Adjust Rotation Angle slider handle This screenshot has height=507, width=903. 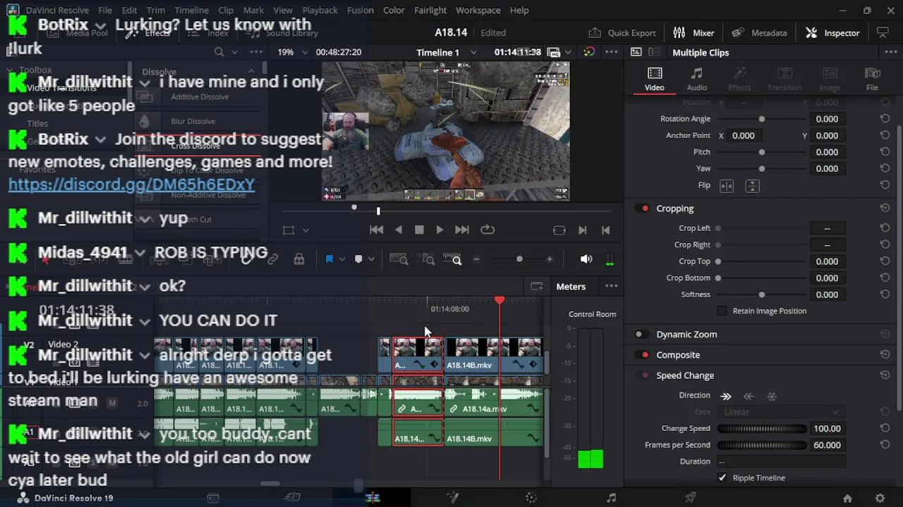point(761,119)
